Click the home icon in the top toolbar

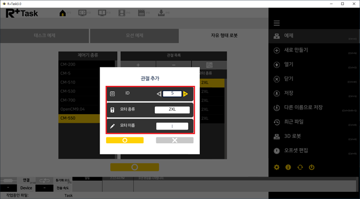tap(63, 13)
